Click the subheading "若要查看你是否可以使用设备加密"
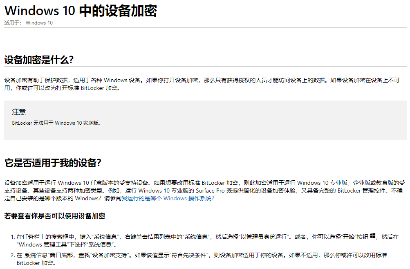Screen dimensions: 410x269 point(55,216)
